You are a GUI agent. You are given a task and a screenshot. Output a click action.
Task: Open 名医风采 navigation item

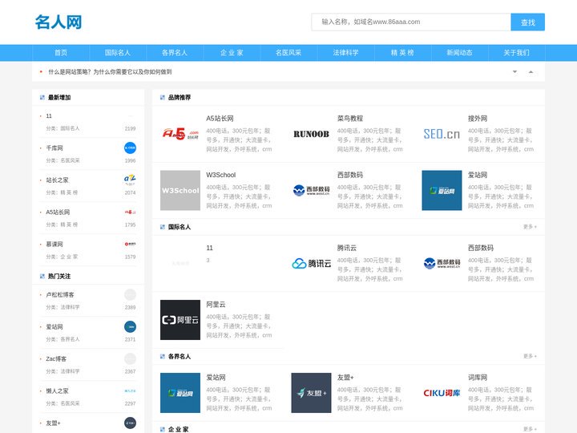[288, 53]
